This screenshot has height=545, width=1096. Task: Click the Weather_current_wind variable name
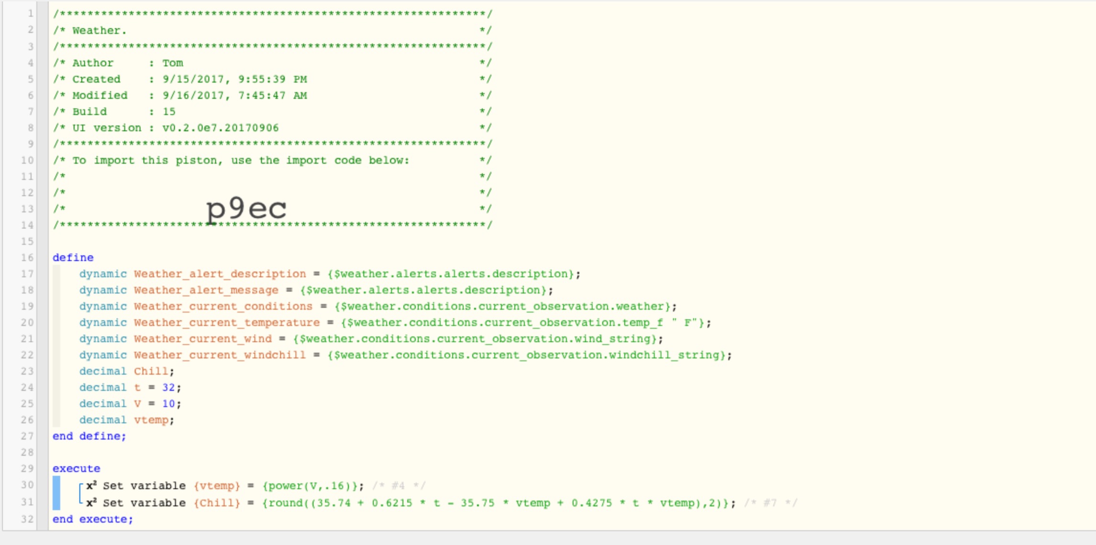point(203,339)
